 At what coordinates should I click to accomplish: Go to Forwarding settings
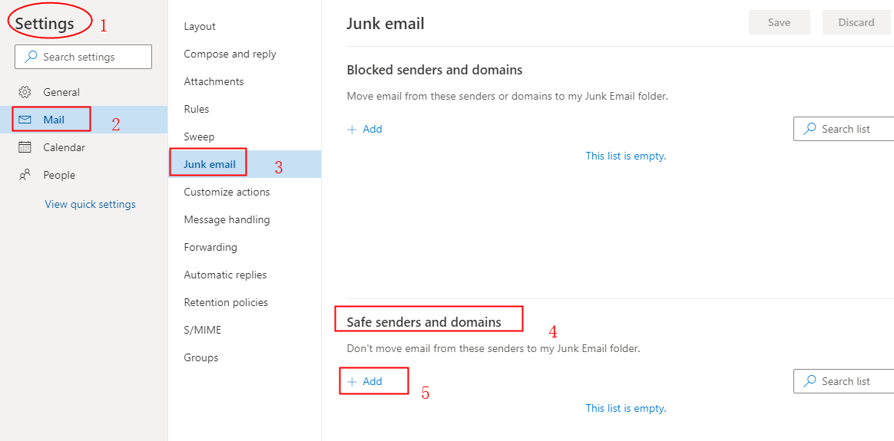coord(210,247)
